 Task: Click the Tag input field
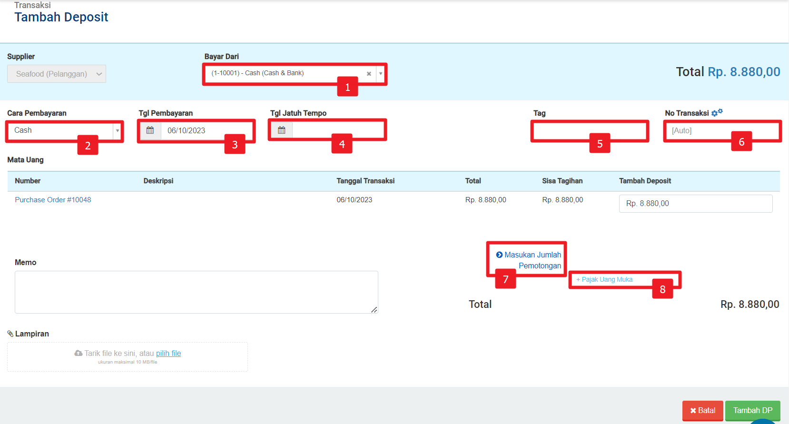pyautogui.click(x=590, y=131)
